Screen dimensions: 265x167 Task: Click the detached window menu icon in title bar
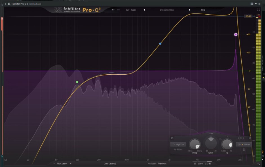tap(252, 4)
